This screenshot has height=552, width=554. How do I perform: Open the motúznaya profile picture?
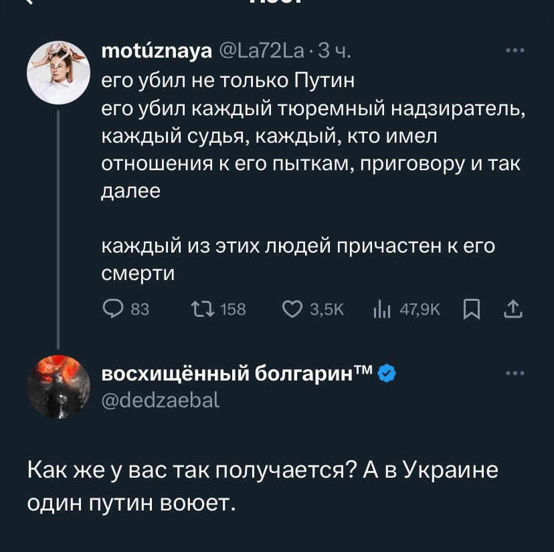(58, 72)
